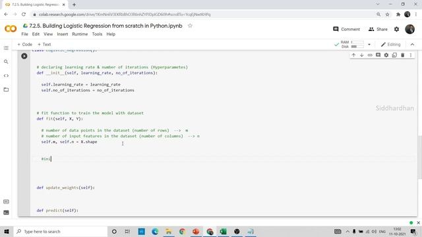Add a new Text cell

[44, 44]
